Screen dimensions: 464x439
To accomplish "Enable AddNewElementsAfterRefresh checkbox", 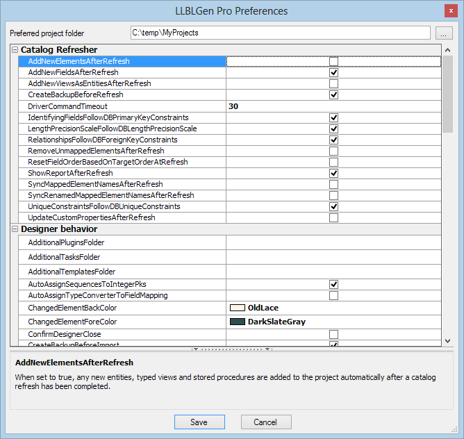I will pyautogui.click(x=333, y=61).
